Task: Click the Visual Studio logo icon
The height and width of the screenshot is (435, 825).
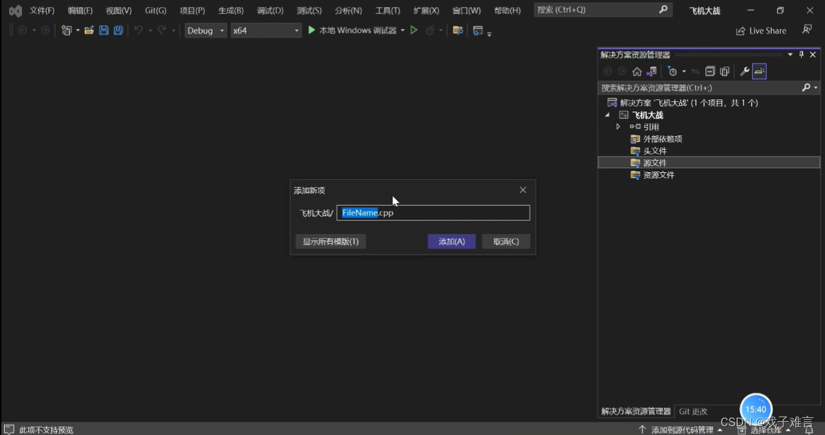Action: click(15, 11)
